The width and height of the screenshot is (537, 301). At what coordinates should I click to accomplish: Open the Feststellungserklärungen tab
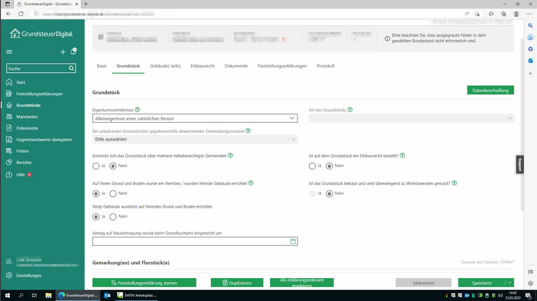click(282, 66)
